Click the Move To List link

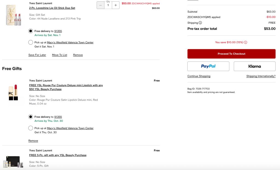point(60,55)
